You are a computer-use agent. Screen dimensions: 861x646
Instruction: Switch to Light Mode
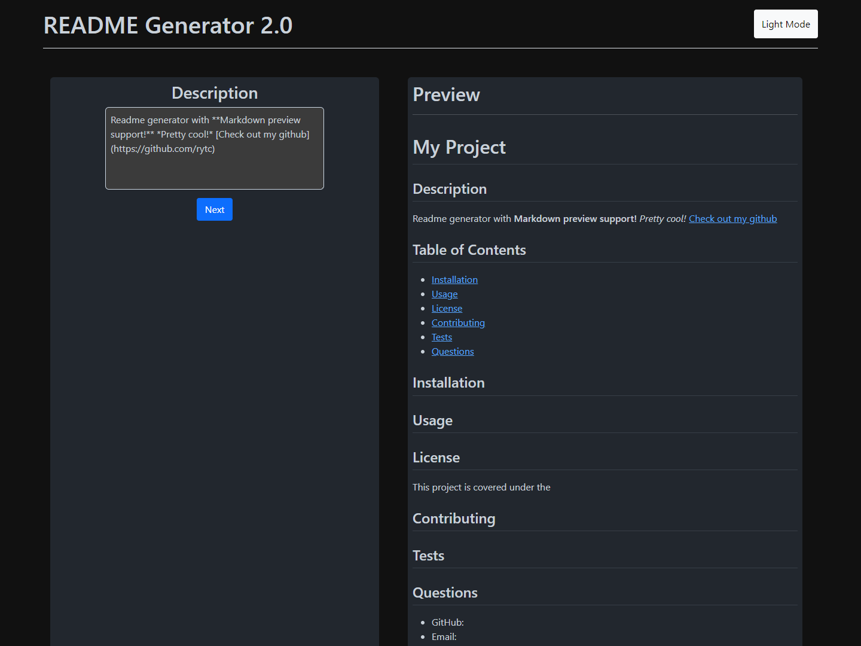click(x=785, y=24)
